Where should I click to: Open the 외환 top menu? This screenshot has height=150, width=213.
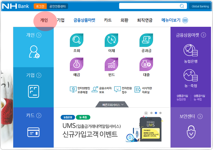click(124, 20)
